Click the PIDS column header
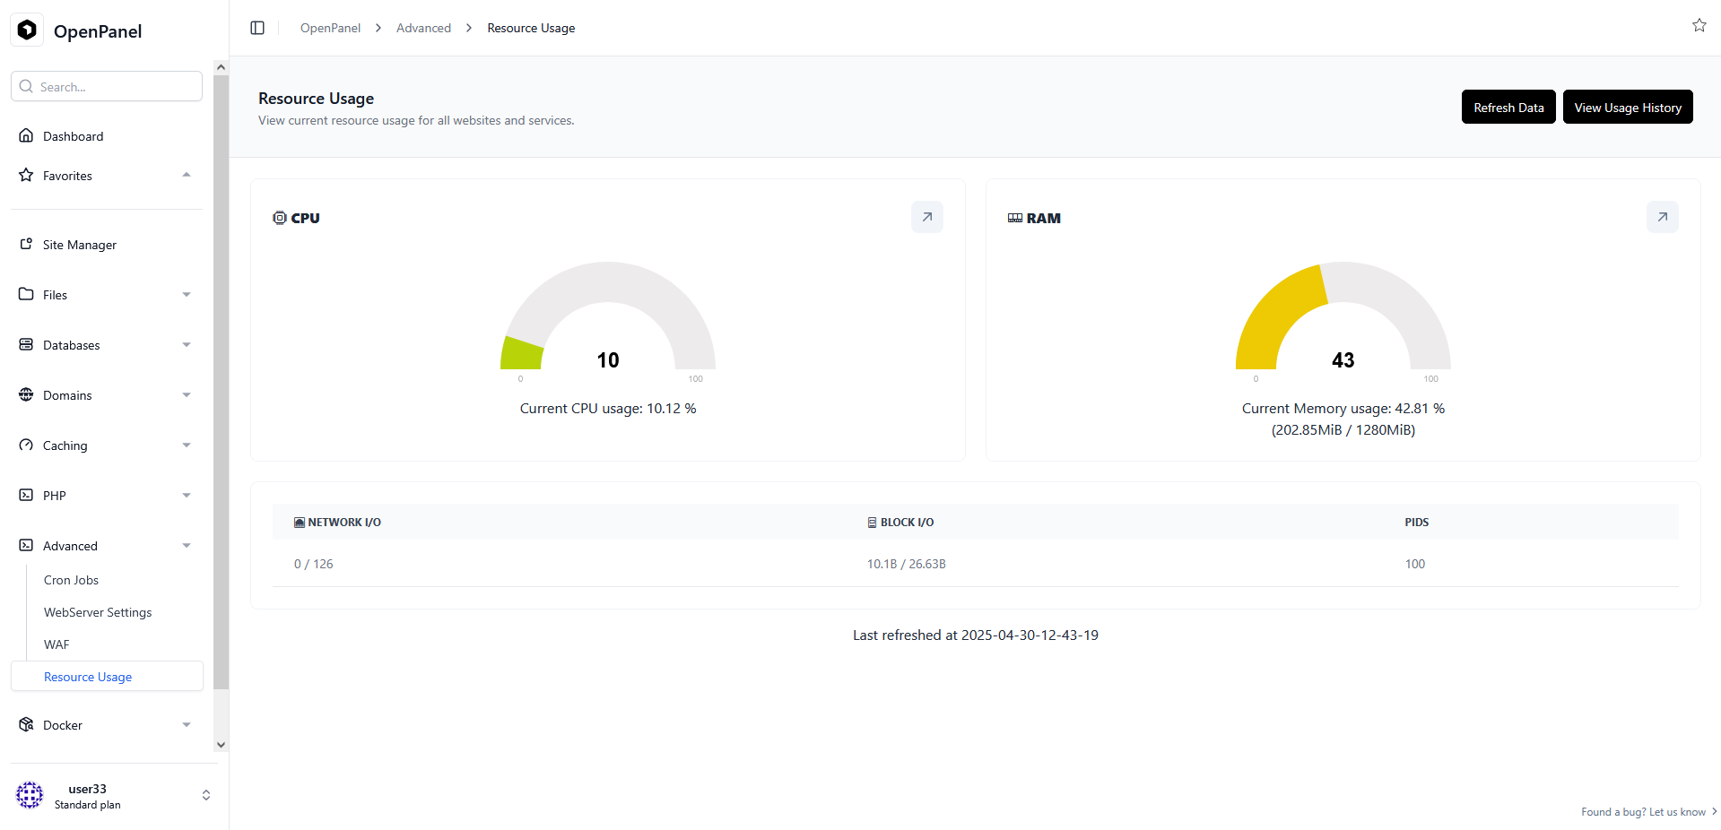The width and height of the screenshot is (1721, 830). (x=1417, y=523)
